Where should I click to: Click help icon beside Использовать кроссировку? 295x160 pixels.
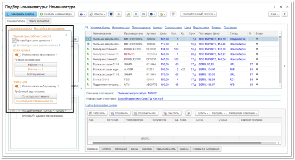coord(57,55)
